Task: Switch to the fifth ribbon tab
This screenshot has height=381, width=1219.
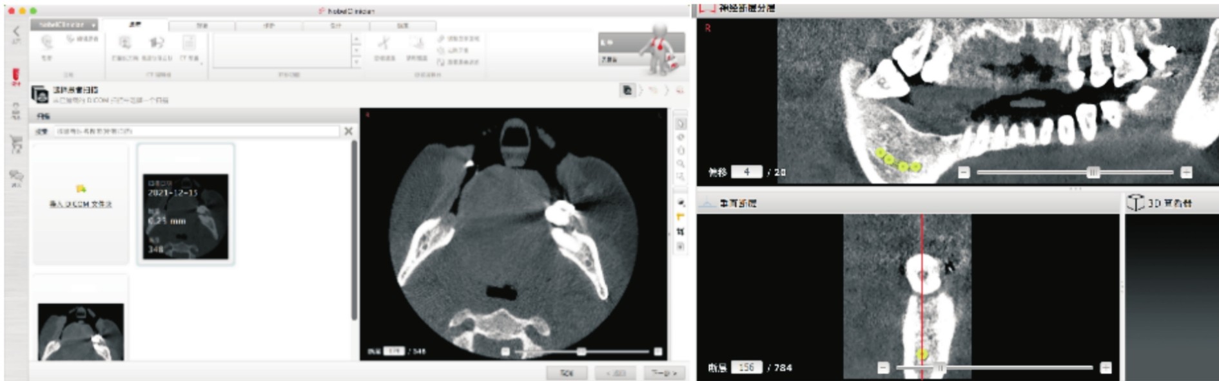Action: coord(402,26)
